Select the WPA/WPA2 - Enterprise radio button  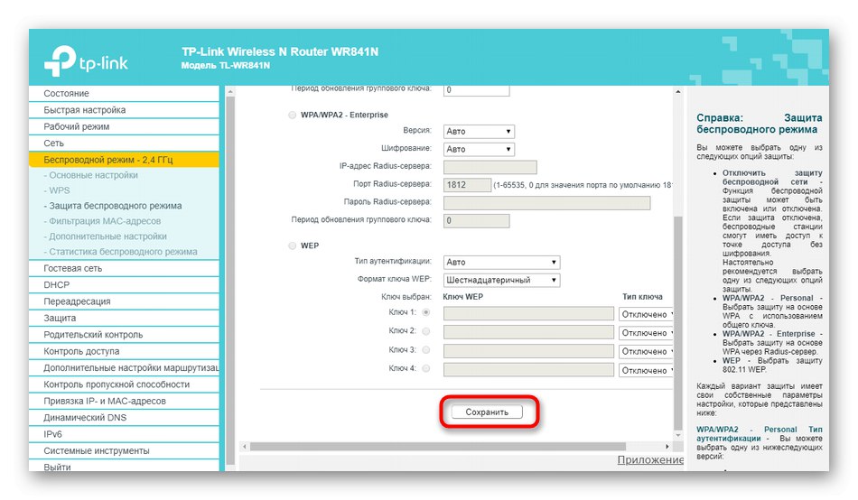pos(293,115)
